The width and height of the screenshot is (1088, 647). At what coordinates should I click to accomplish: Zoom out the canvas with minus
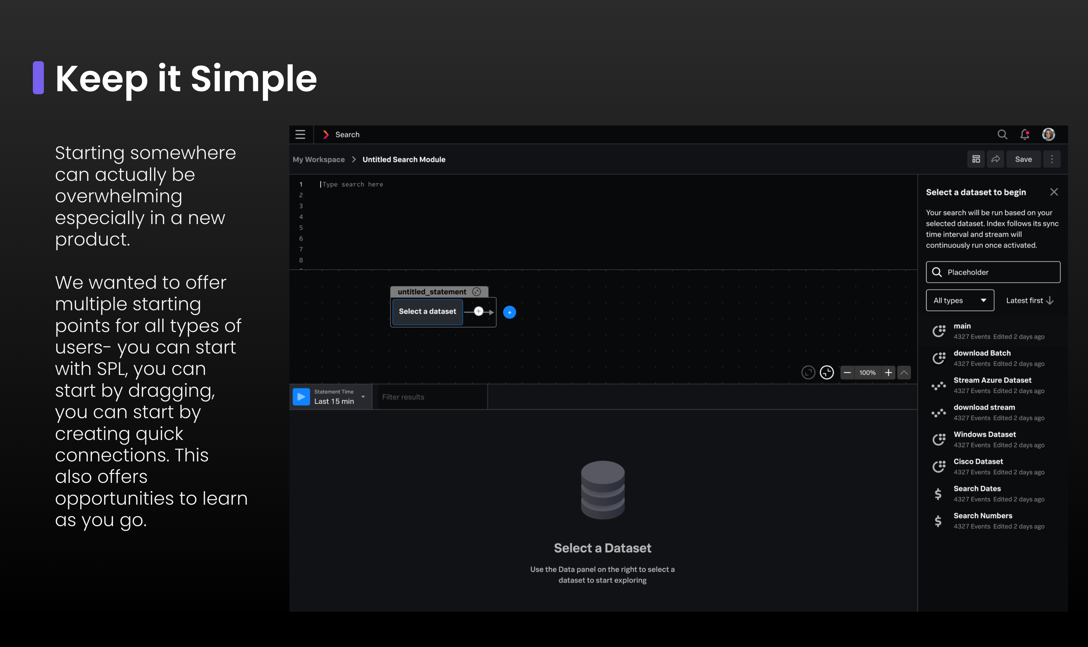tap(847, 373)
